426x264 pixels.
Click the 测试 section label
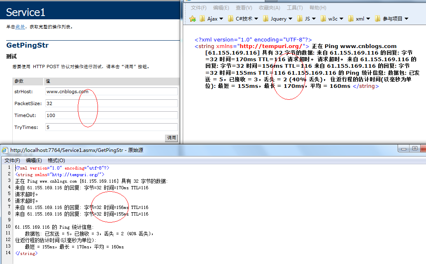(12, 56)
